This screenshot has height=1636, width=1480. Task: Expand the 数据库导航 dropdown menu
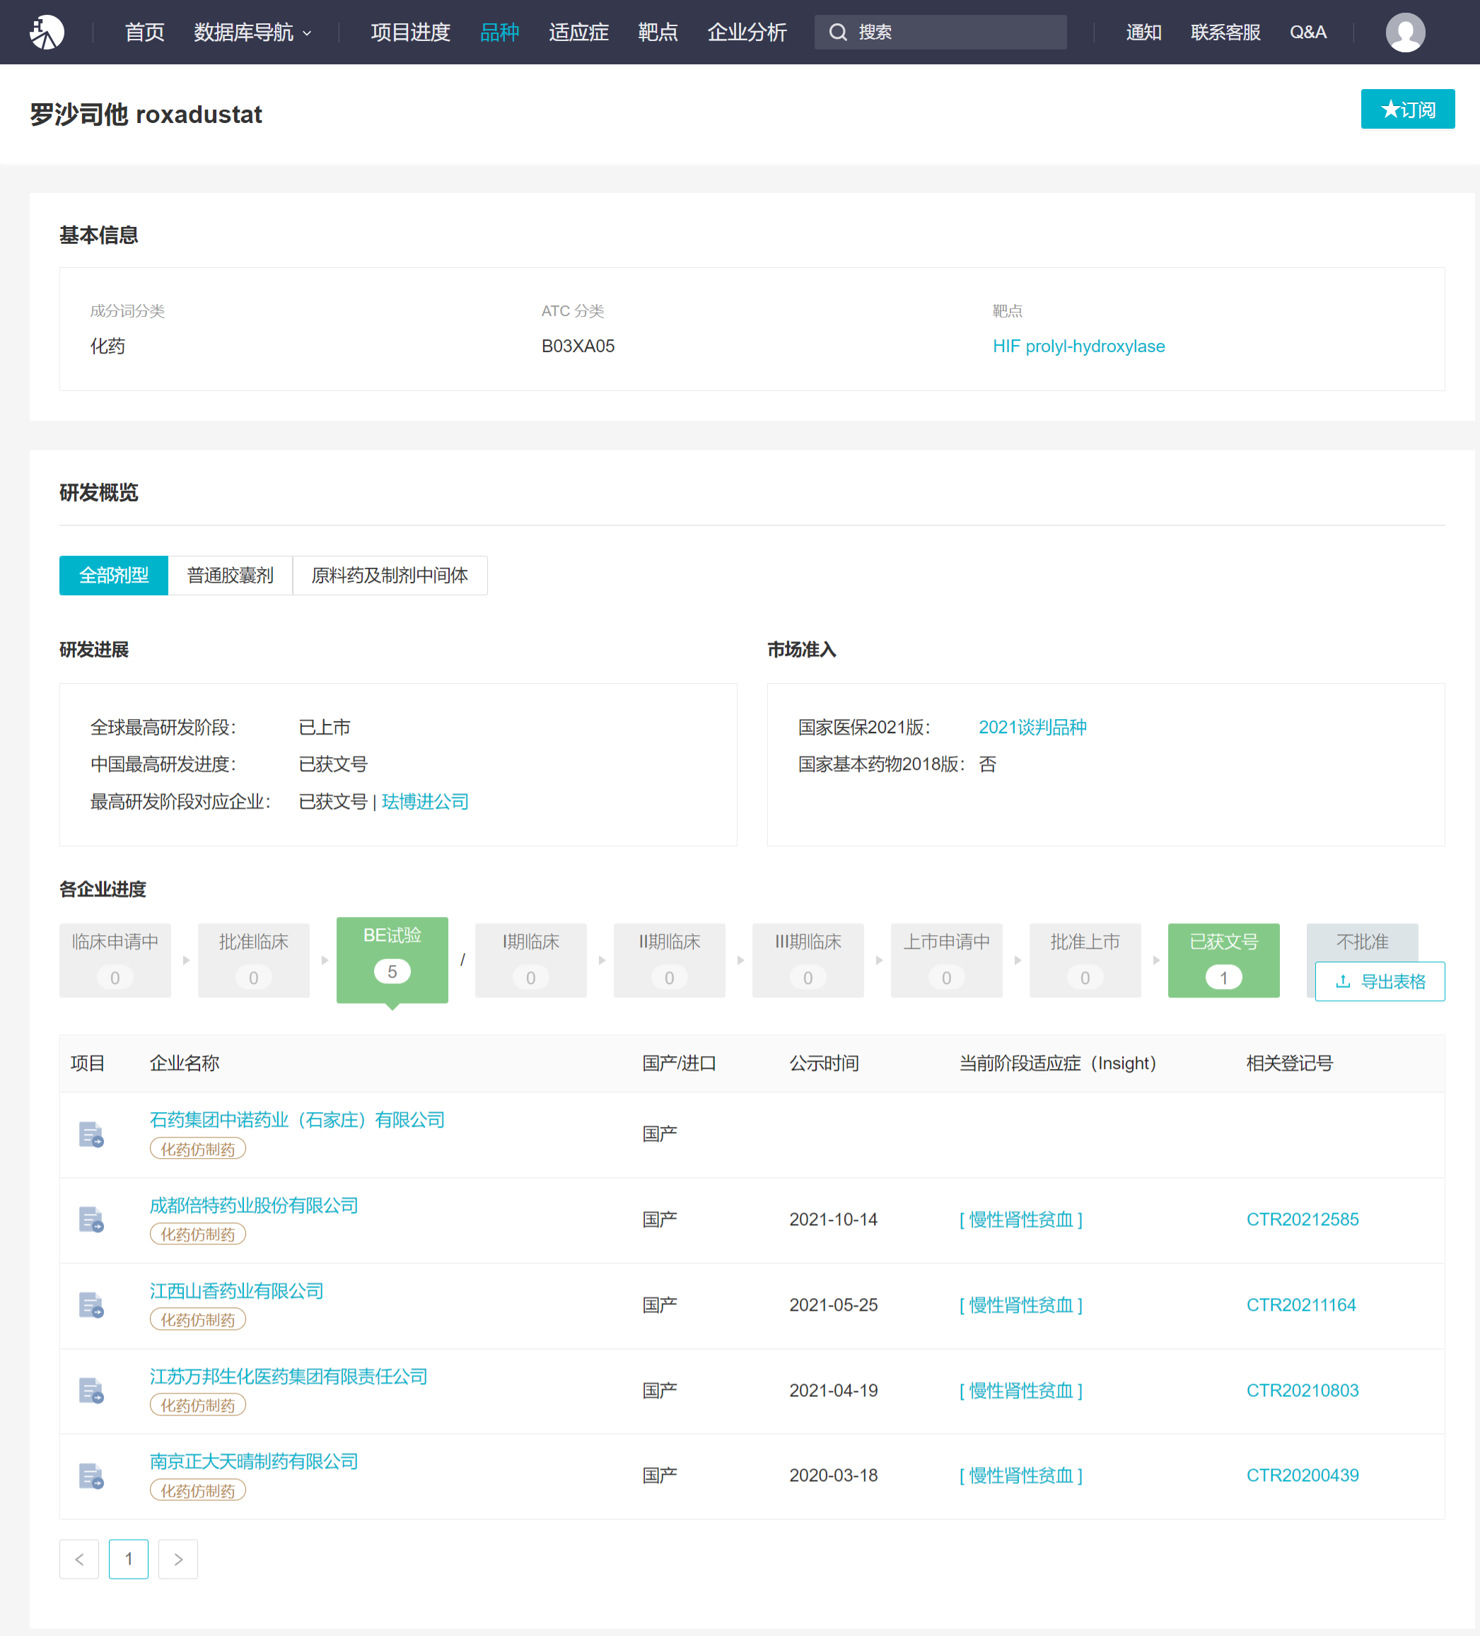pos(252,33)
